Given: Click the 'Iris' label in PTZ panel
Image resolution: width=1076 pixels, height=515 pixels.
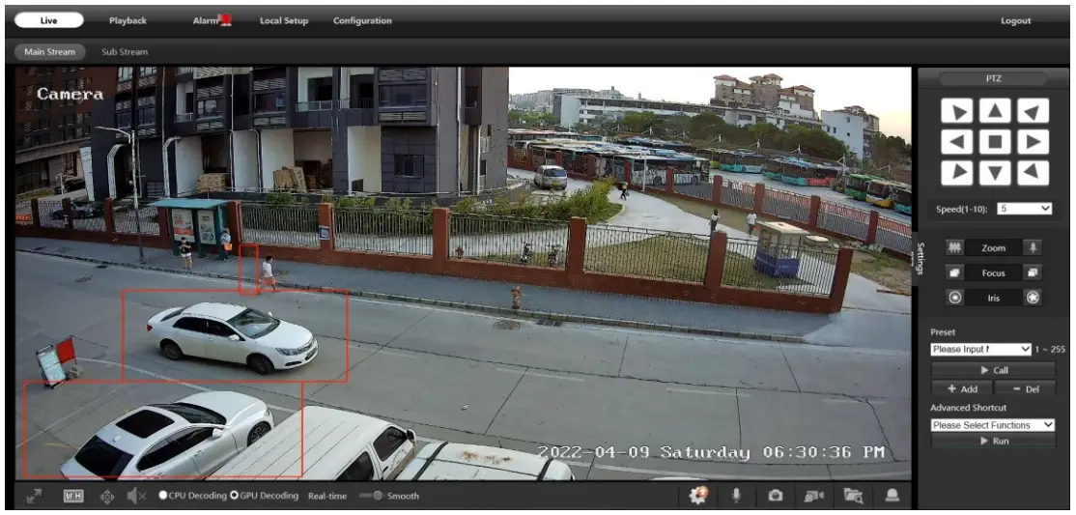Looking at the screenshot, I should click(x=994, y=298).
